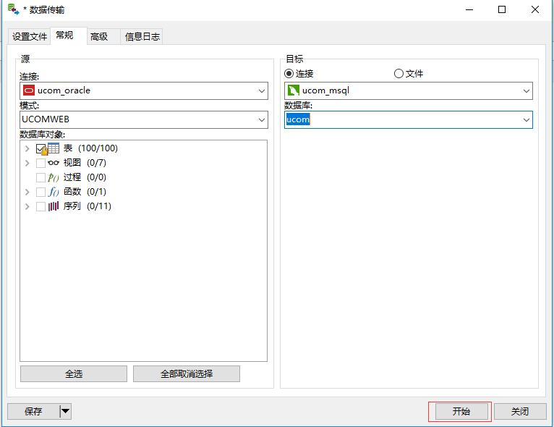Click the 全选 button
554x427 pixels.
coord(74,373)
